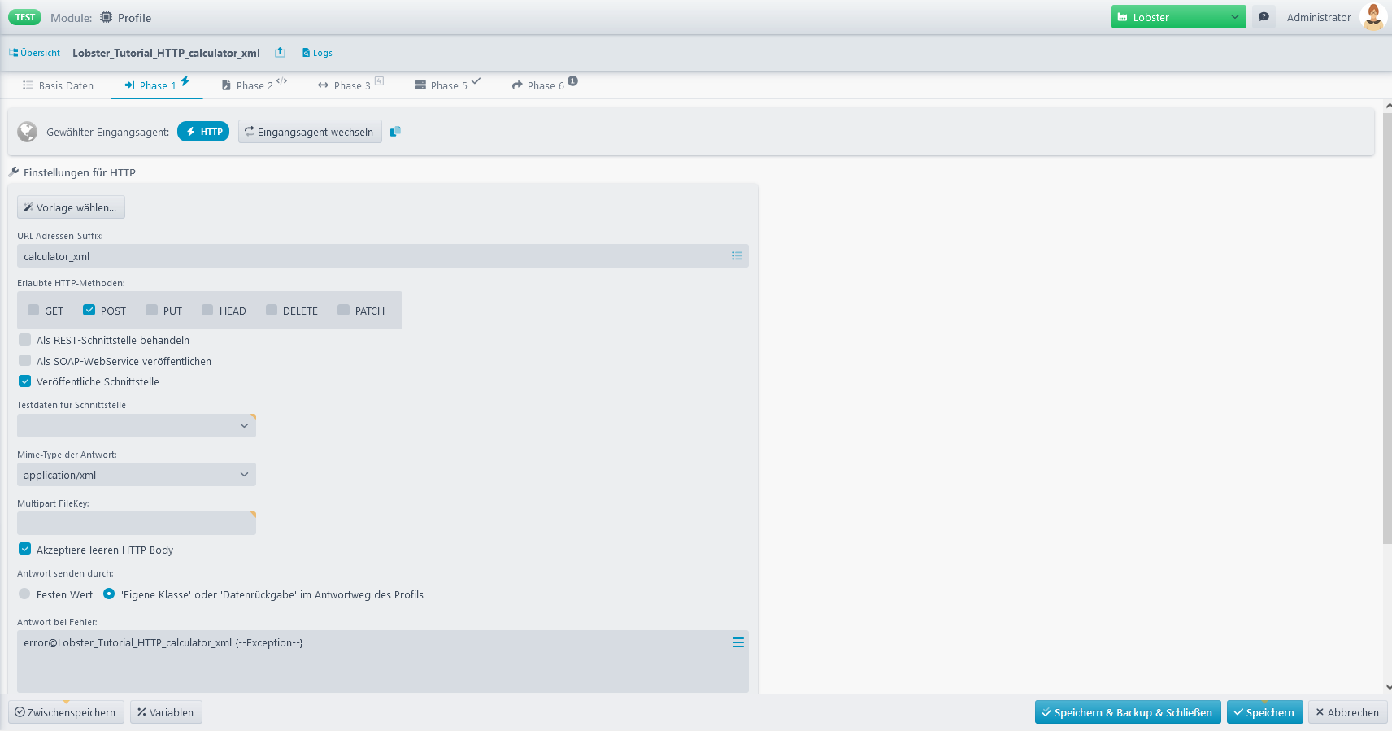Click scrollbar down arrow
Screen dimensions: 1392x731
(x=1388, y=687)
